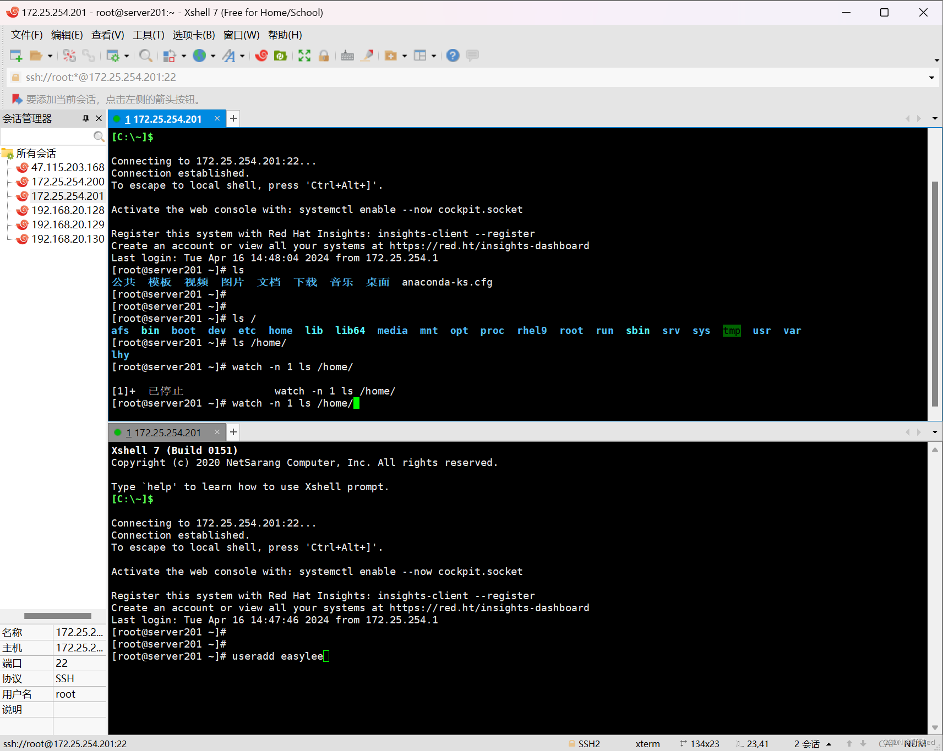The width and height of the screenshot is (943, 751).
Task: Open the 文件(F) menu
Action: pyautogui.click(x=27, y=35)
